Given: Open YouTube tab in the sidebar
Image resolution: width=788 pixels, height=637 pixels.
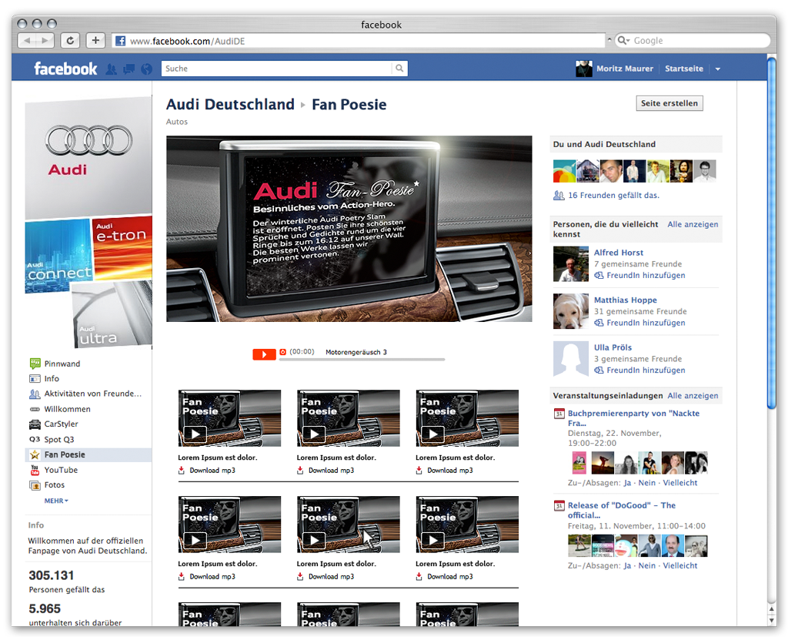Looking at the screenshot, I should pyautogui.click(x=61, y=470).
